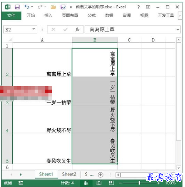The height and width of the screenshot is (187, 185).
Task: Confirm entry with checkmark icon
Action: click(65, 29)
